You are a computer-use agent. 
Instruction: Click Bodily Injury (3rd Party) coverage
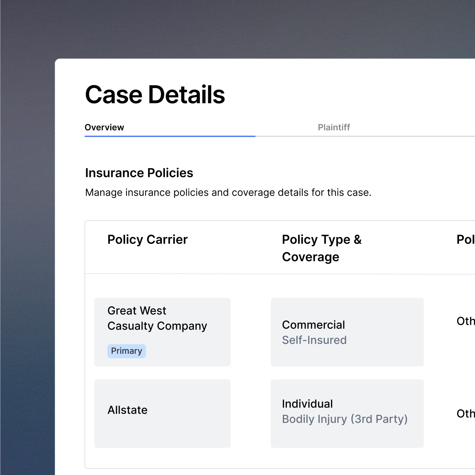click(x=344, y=419)
